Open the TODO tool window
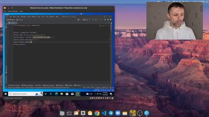209x117 pixels. click(38, 85)
